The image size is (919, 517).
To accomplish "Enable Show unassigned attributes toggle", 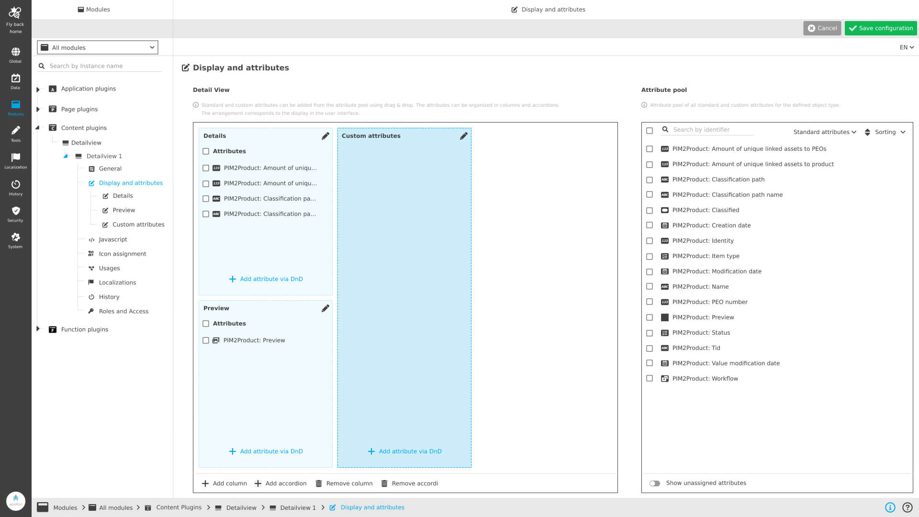I will (656, 483).
